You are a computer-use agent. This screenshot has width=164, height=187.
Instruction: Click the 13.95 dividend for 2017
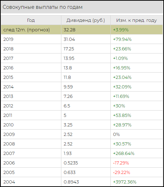(69, 58)
